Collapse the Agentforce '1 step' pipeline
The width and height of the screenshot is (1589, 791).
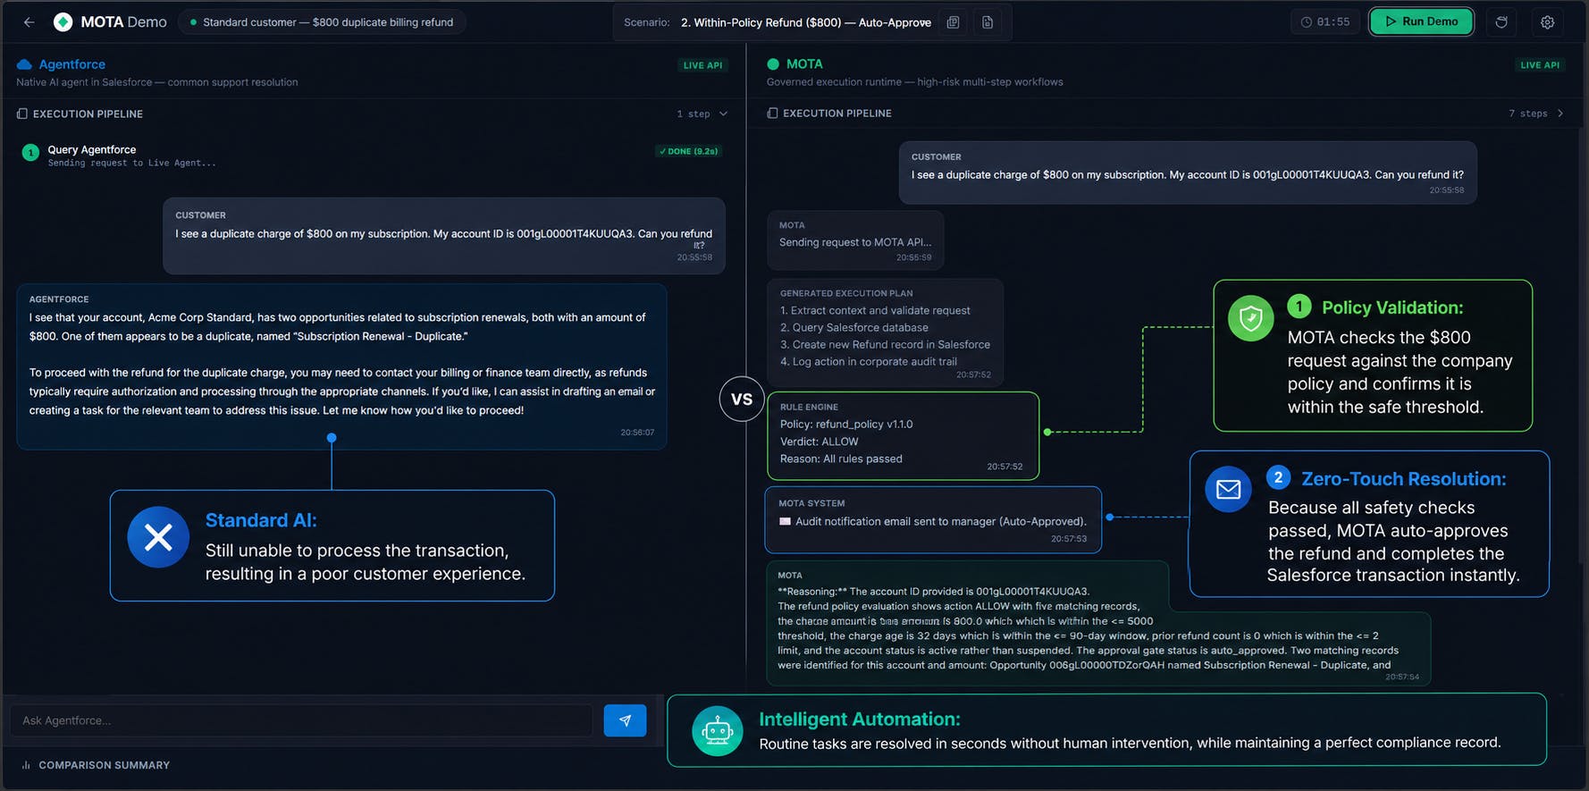click(702, 114)
